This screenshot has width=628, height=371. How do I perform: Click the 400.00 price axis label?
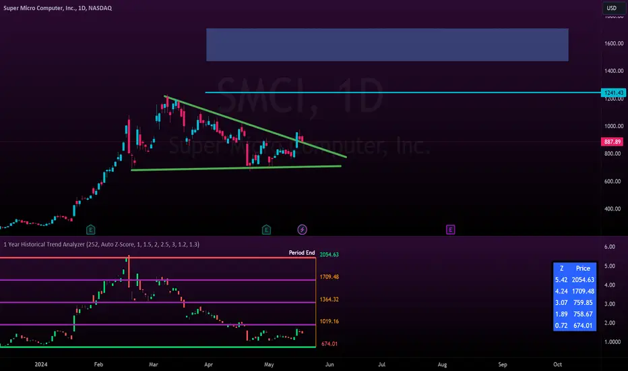coord(613,208)
